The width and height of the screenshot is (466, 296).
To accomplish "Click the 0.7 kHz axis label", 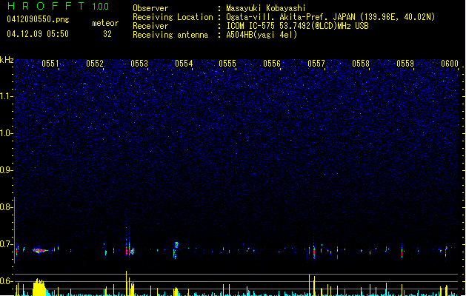I will coord(6,244).
